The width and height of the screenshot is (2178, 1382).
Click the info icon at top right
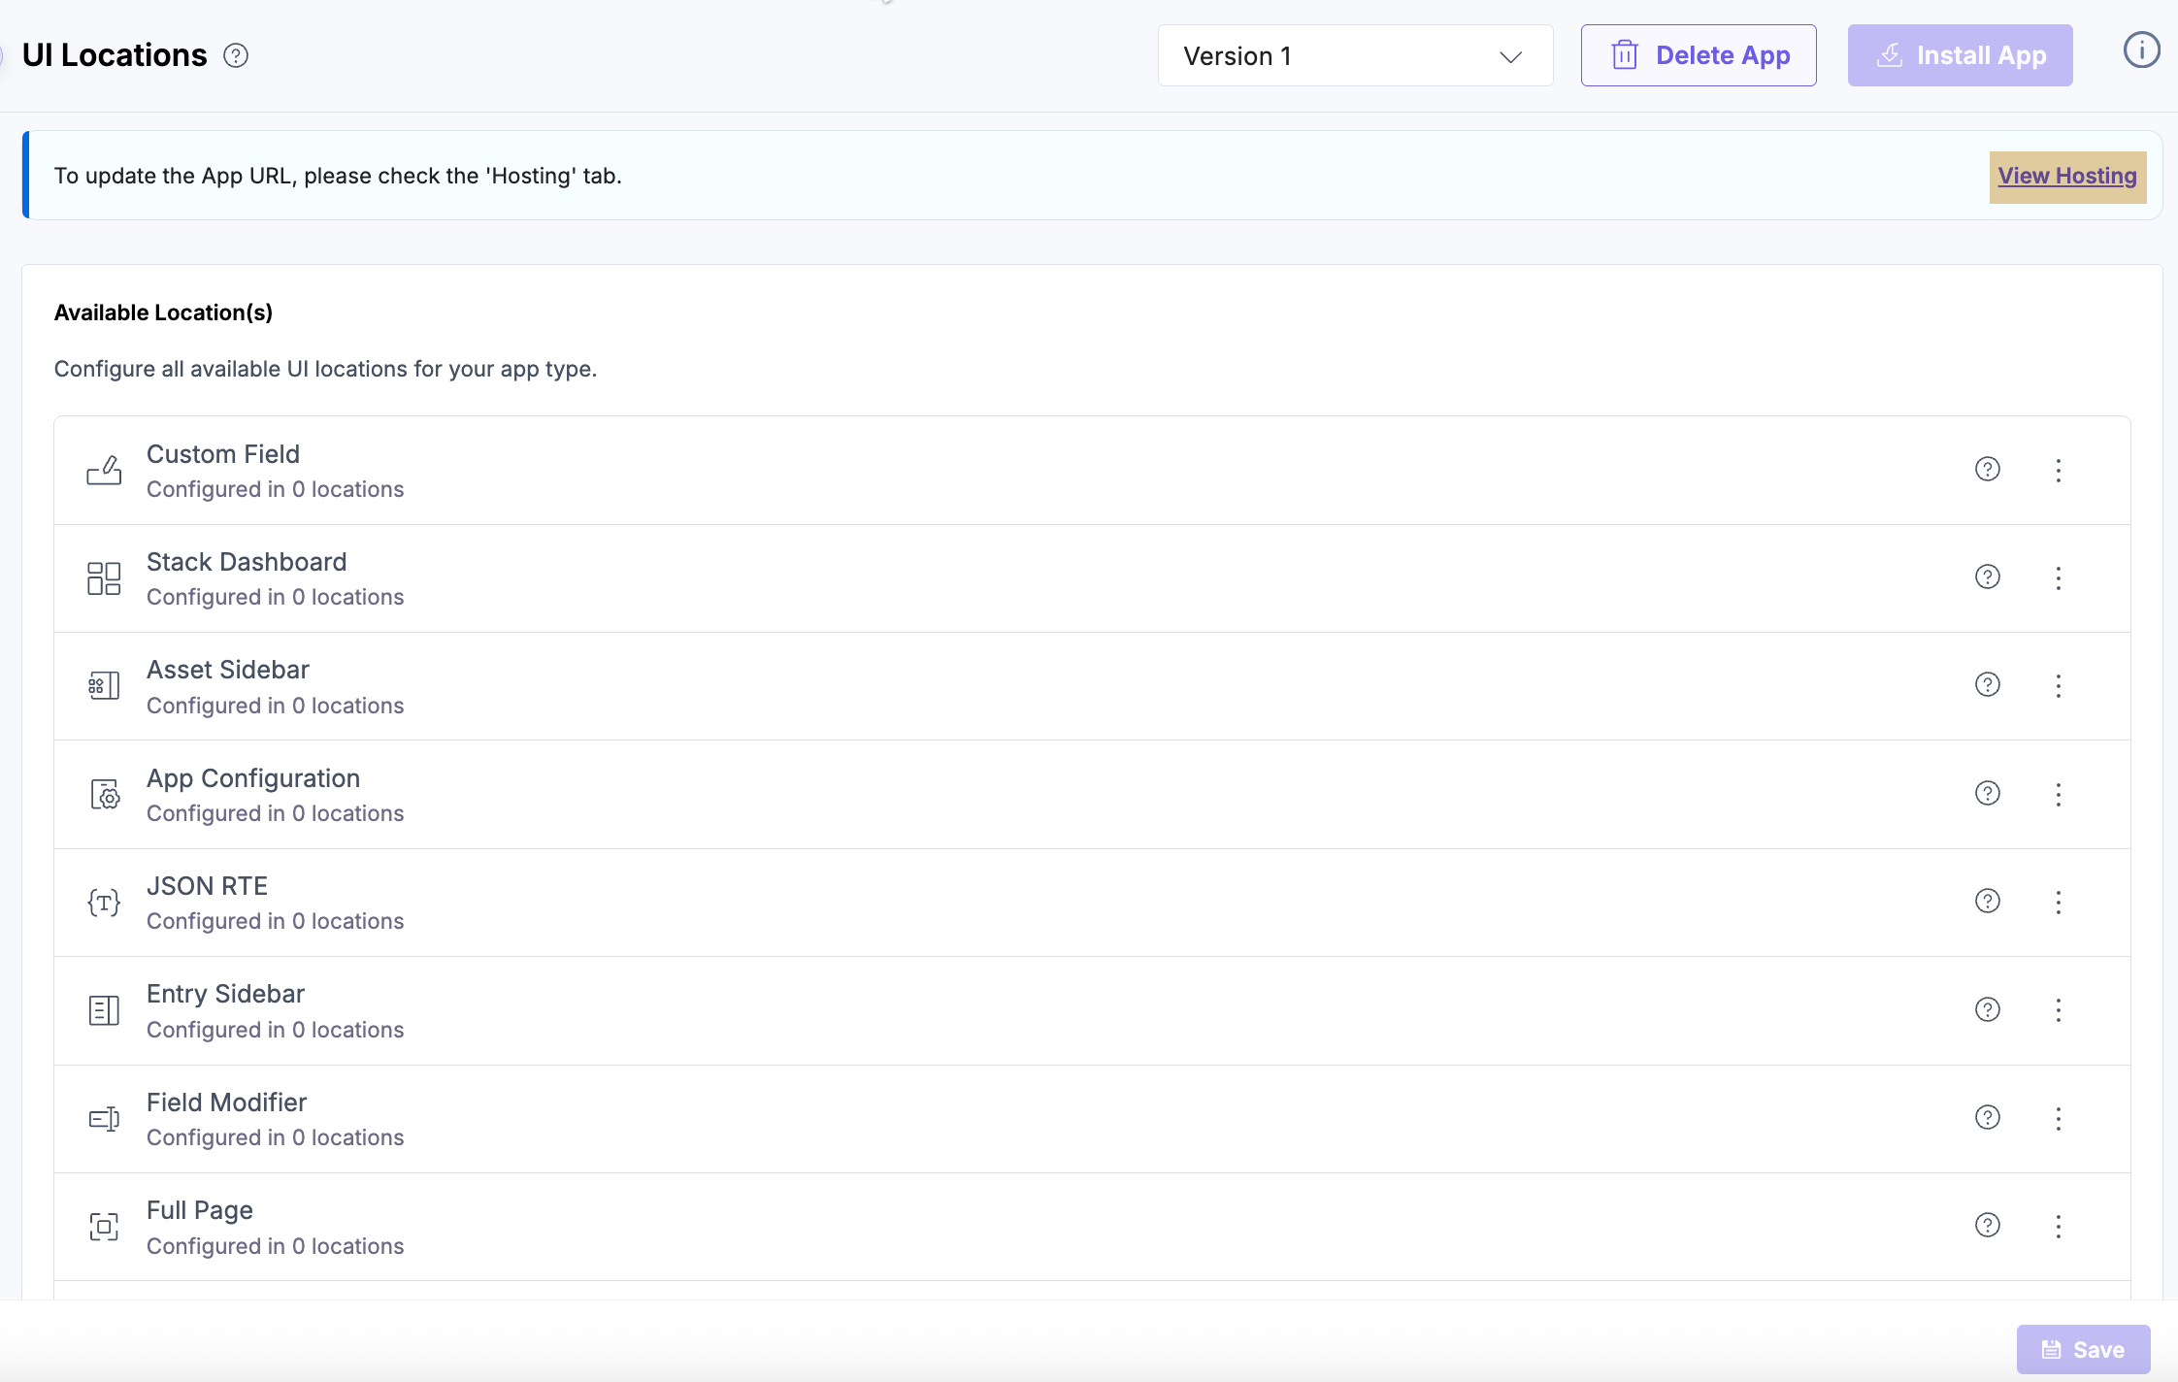tap(2141, 50)
